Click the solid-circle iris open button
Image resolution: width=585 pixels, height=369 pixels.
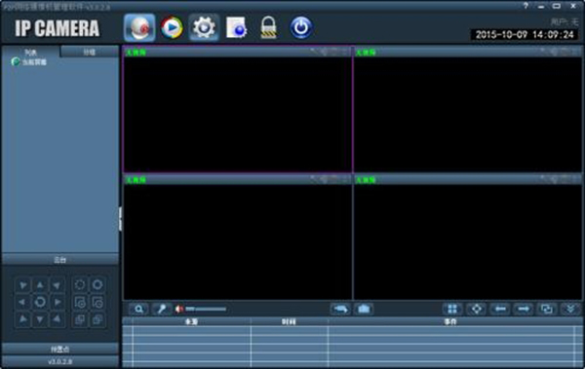[x=97, y=285]
